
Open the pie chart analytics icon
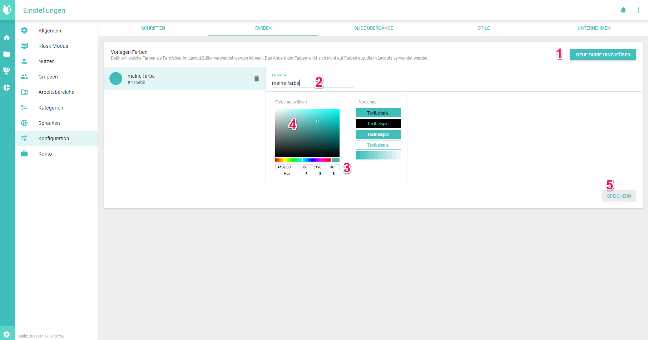tap(6, 88)
